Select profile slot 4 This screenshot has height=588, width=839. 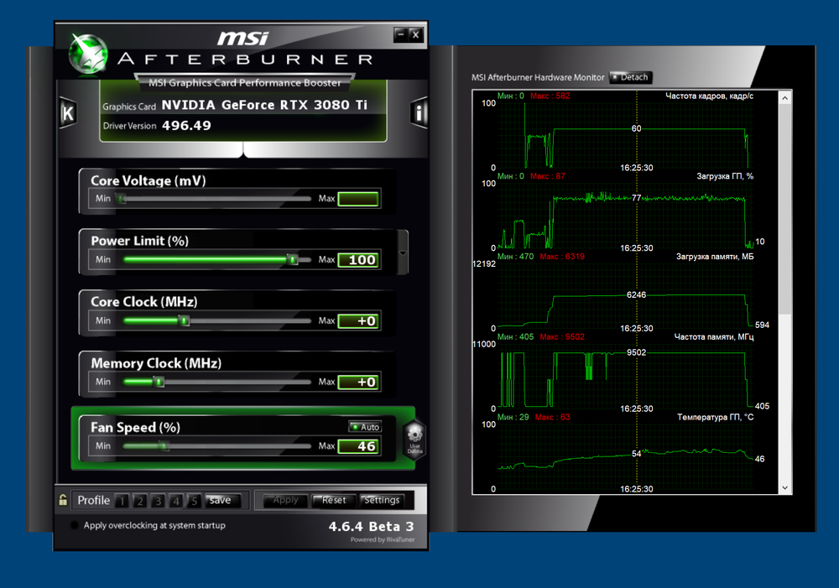(x=176, y=501)
